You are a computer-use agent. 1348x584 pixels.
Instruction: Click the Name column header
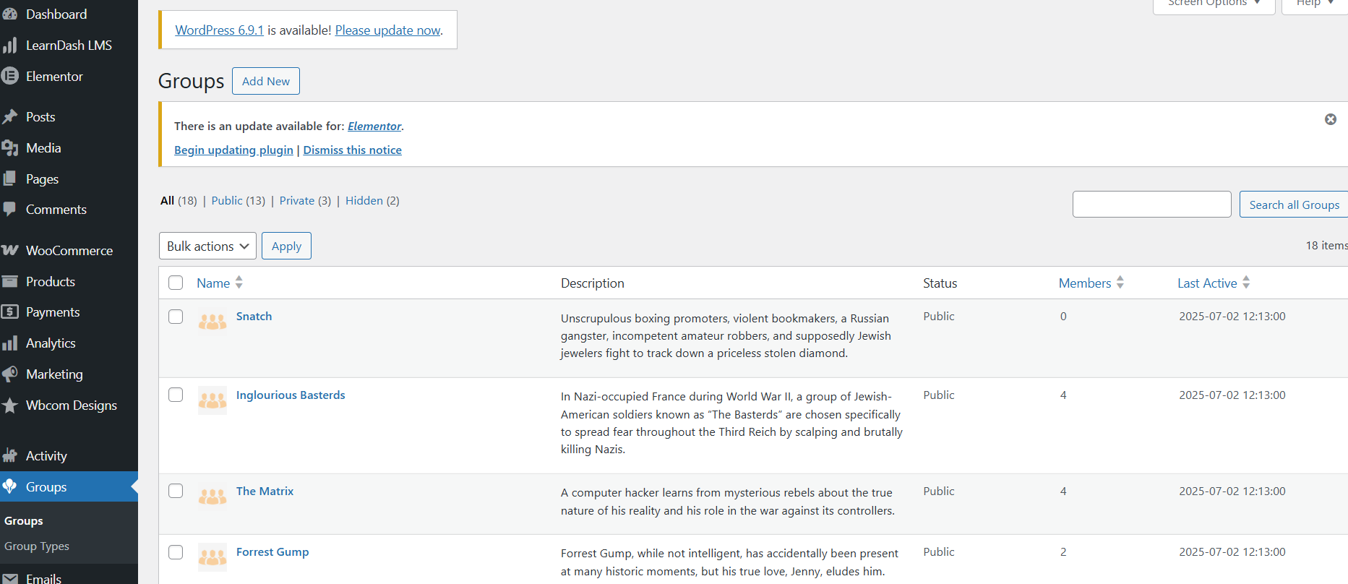(x=213, y=283)
